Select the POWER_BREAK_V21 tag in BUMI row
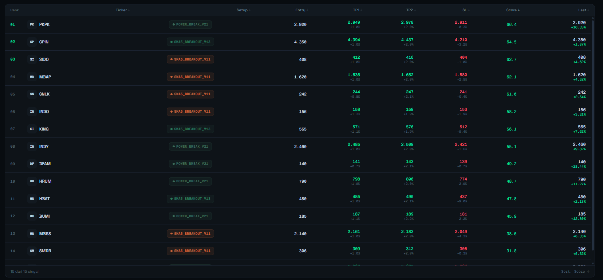The height and width of the screenshot is (280, 603). coord(190,216)
